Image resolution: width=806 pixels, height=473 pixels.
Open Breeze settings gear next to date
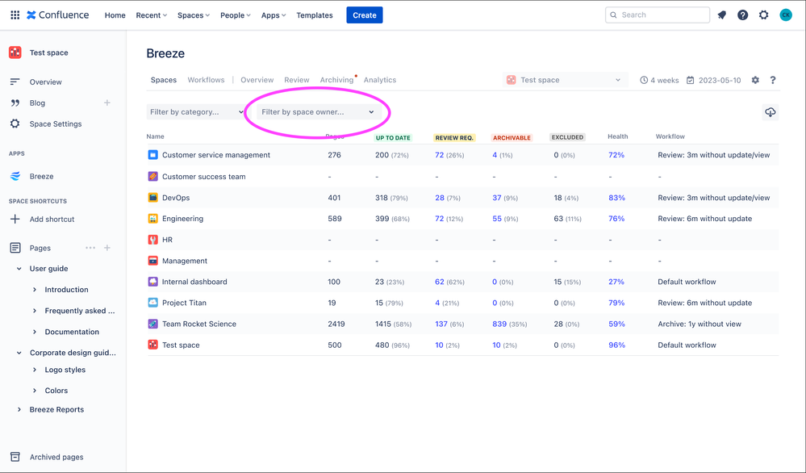point(755,80)
